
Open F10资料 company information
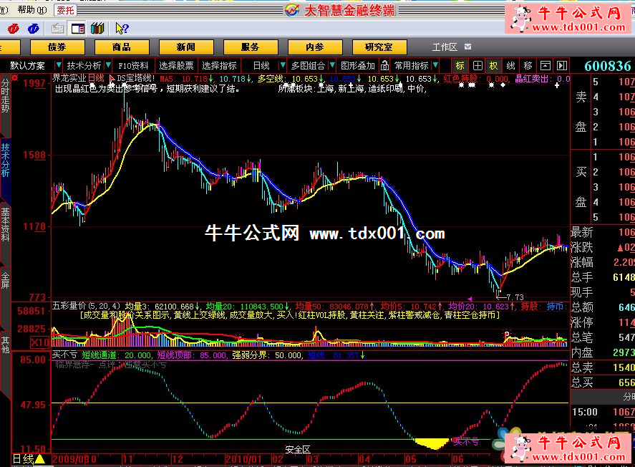(133, 66)
